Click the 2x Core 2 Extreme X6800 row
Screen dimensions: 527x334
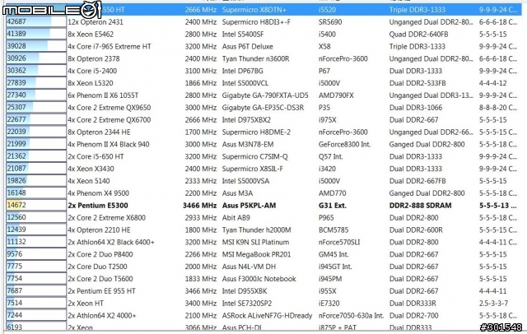(263, 217)
